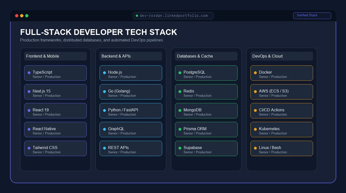Select the React Native skill card
The image size is (346, 193).
click(x=55, y=129)
